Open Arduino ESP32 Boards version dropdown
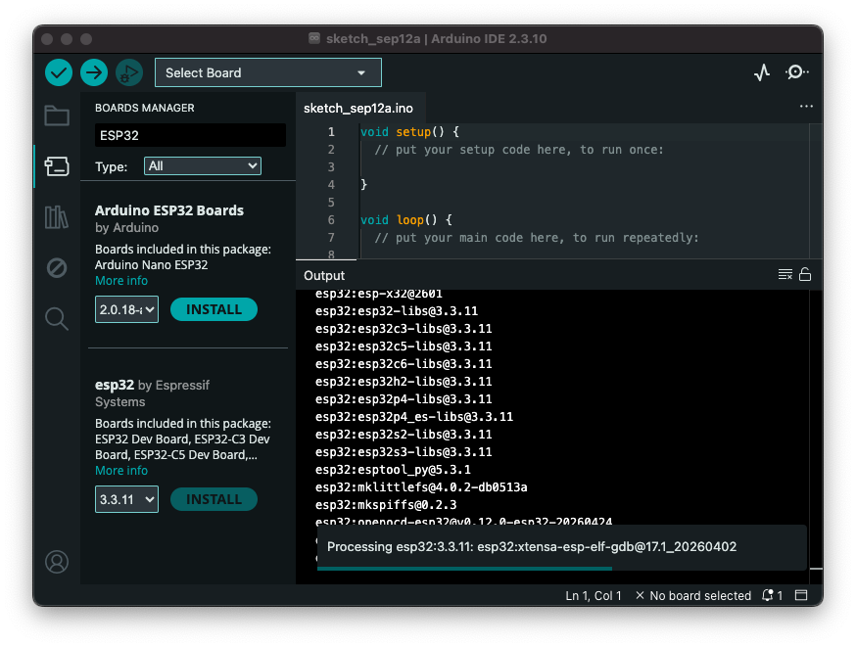This screenshot has height=647, width=856. click(126, 309)
